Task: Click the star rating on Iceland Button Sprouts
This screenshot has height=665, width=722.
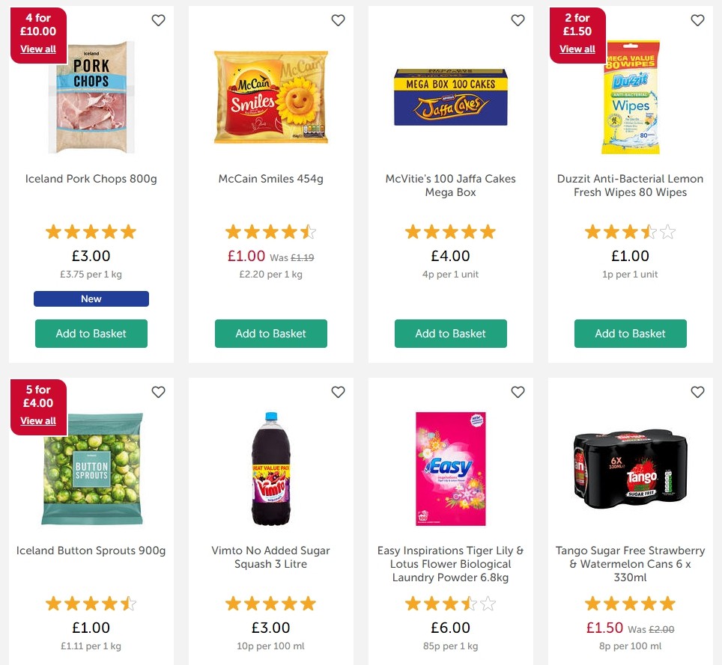Action: [x=91, y=603]
